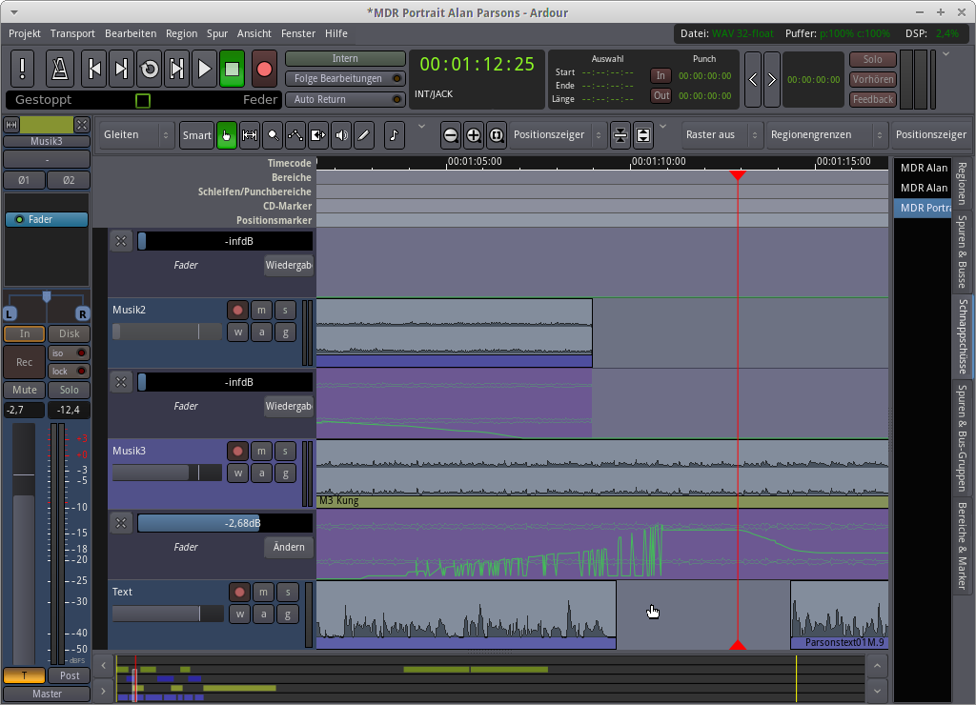Screen dimensions: 976x705
Task: Open the Transport menu
Action: click(72, 33)
